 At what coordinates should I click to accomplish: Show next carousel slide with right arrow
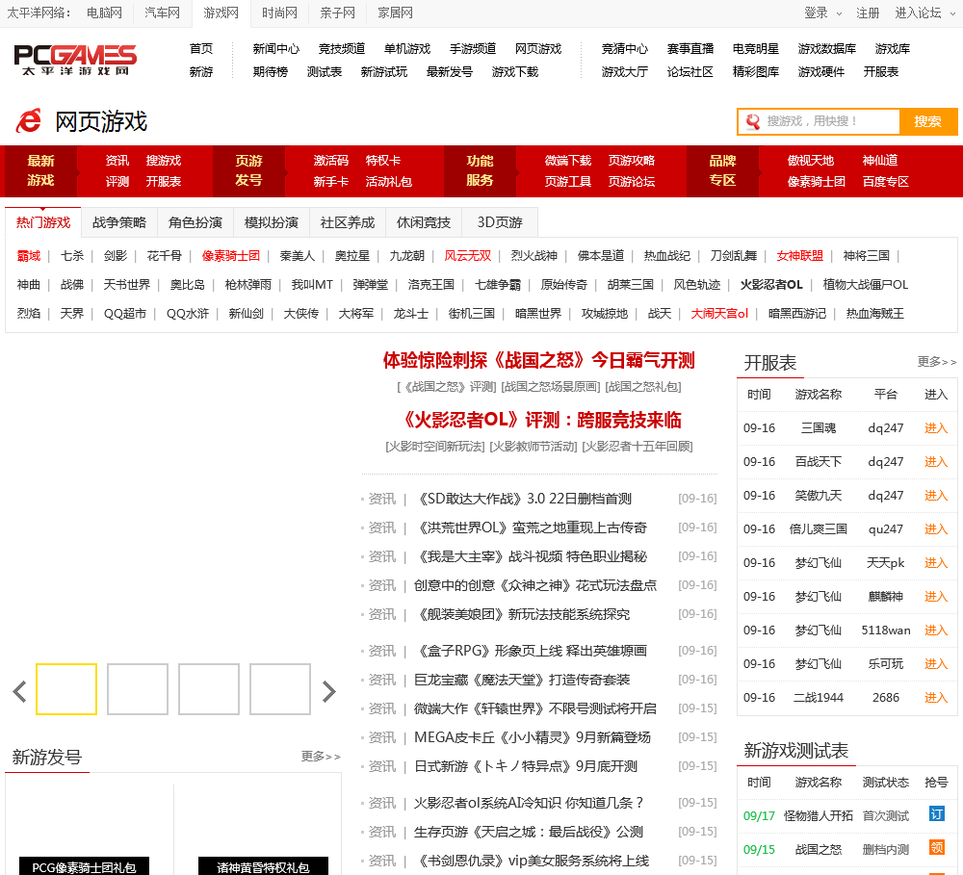[329, 692]
